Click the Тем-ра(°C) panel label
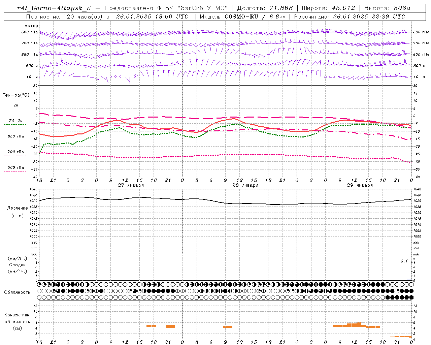431x345 pixels. coord(16,95)
